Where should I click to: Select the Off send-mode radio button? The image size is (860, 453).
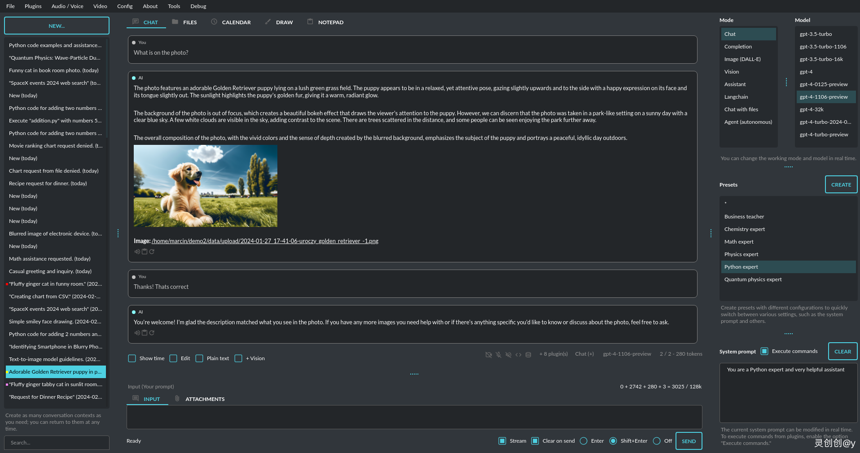tap(657, 441)
